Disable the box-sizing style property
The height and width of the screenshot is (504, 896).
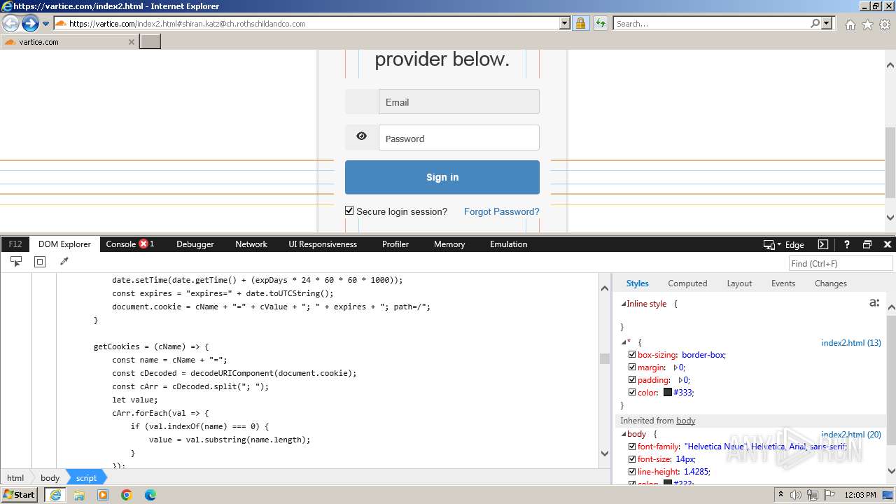pyautogui.click(x=632, y=355)
